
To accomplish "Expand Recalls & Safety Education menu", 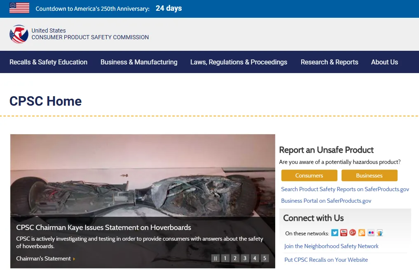I will (48, 62).
